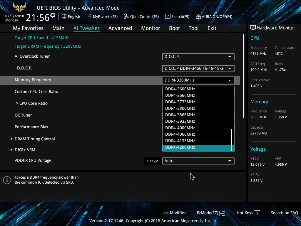Open the VDDCR CPU Voltage Auto dropdown
301x226 pixels.
coord(198,161)
